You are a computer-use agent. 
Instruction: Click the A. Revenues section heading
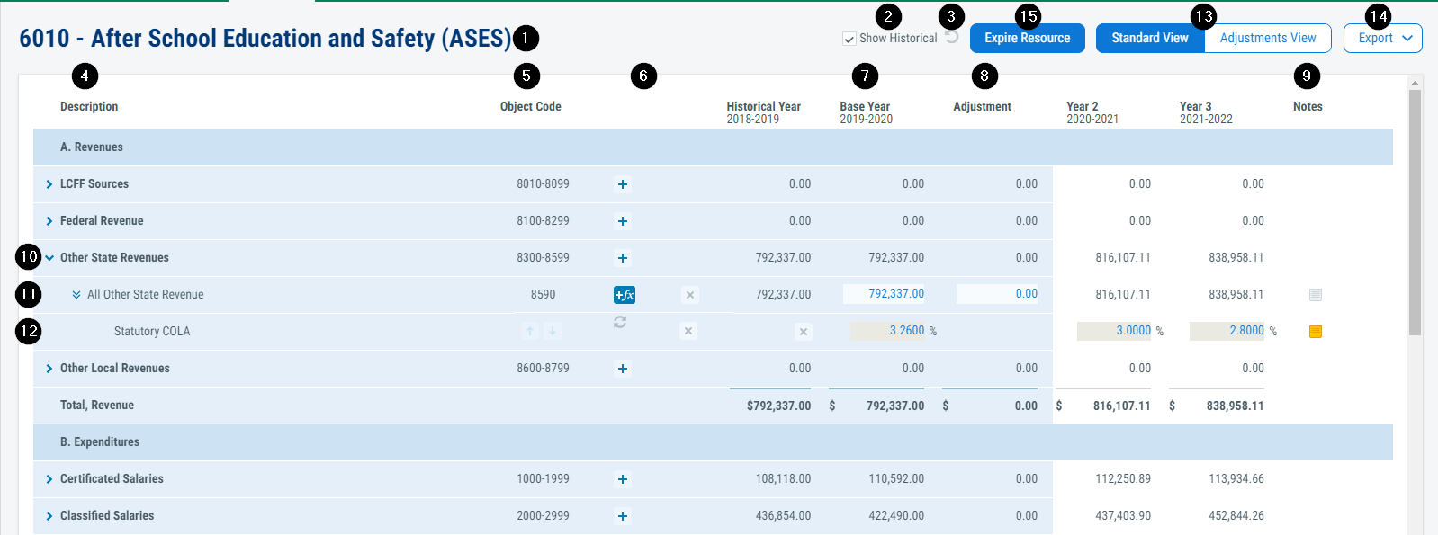pyautogui.click(x=92, y=147)
